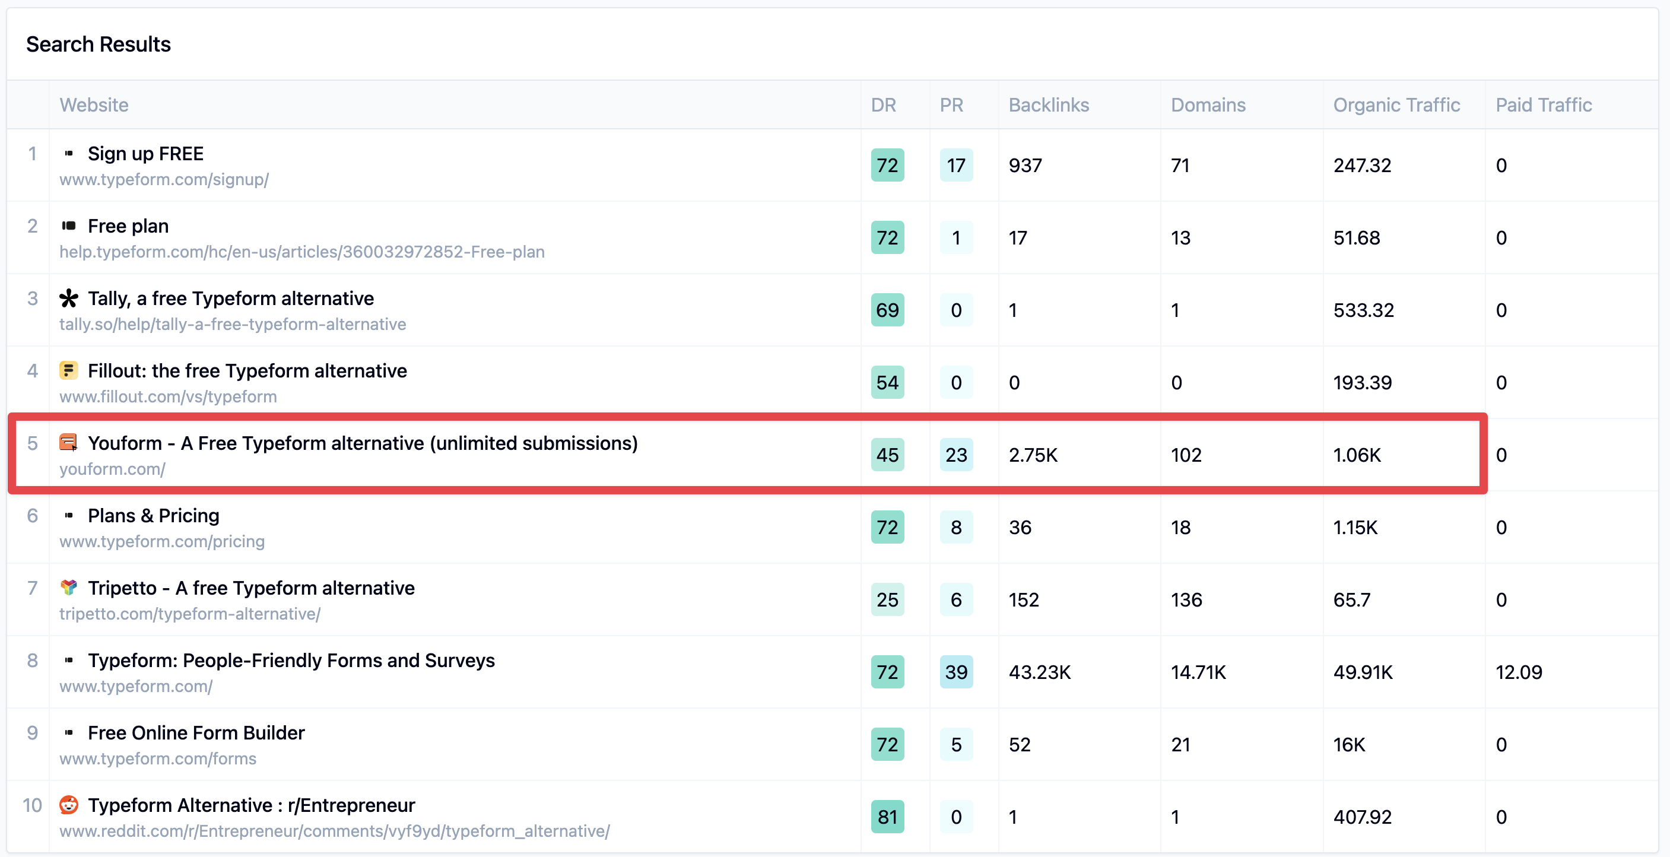
Task: Click the Youform orange favicon icon
Action: (69, 443)
